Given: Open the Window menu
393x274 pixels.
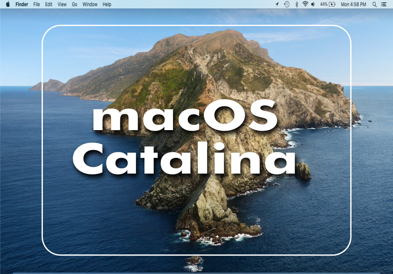Looking at the screenshot, I should pyautogui.click(x=90, y=4).
